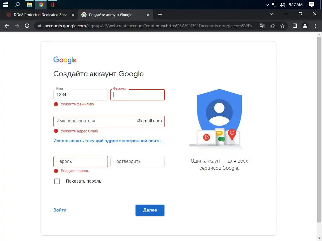Click the Имя пользователя field
The width and height of the screenshot is (322, 241).
tap(109, 121)
